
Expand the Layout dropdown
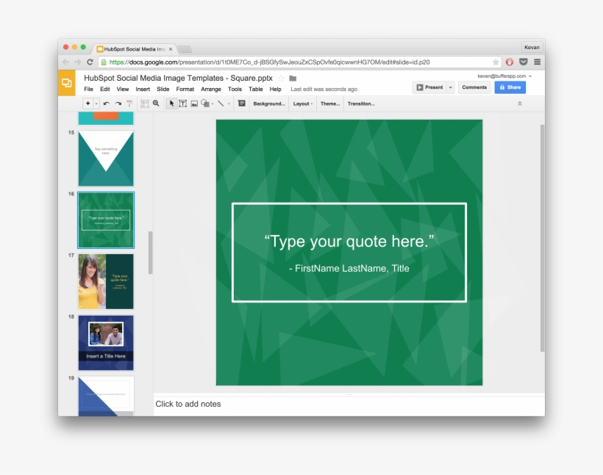point(303,104)
